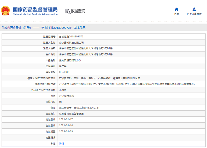Viewport: 207px width, 148px height.
Task: Click the 型号规格 row label
Action: point(50,72)
